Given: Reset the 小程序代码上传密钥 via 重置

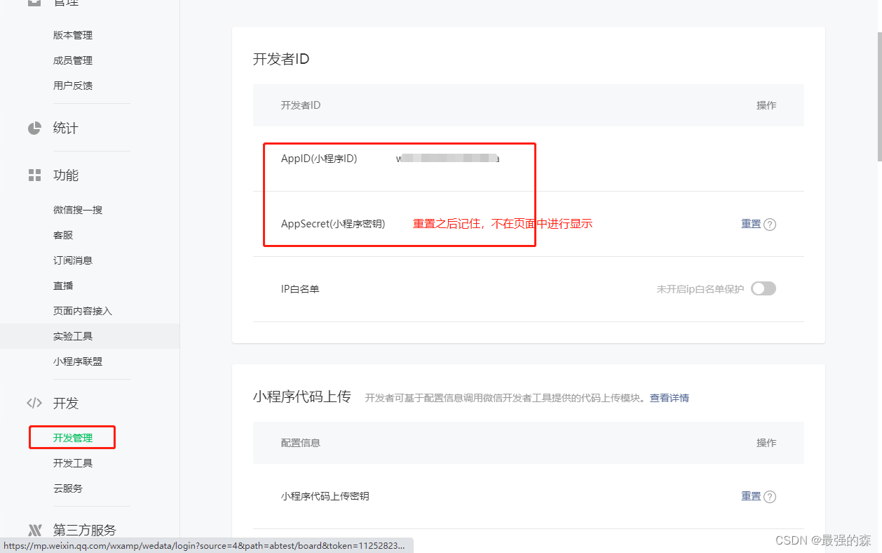Looking at the screenshot, I should pos(750,496).
